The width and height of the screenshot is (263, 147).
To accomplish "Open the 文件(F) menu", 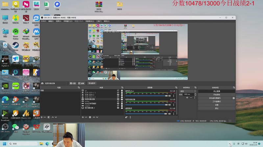I will [43, 21].
